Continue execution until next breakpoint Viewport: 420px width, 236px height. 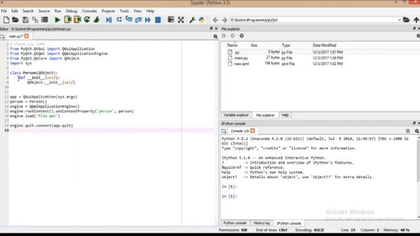(x=148, y=20)
